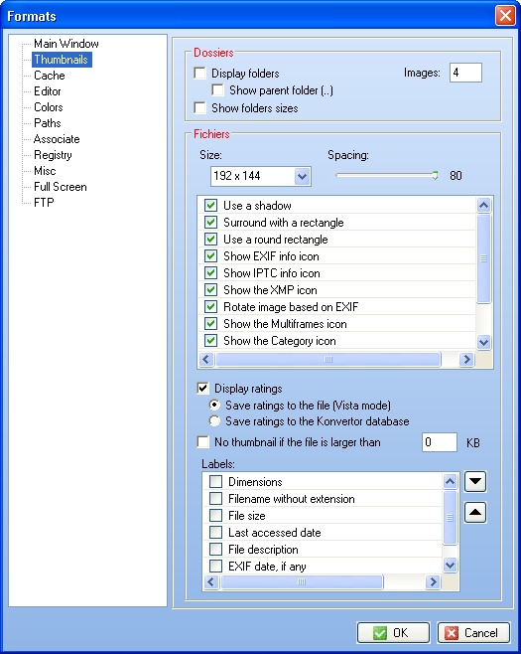
Task: Click up arrow of options list scrollbar
Action: coord(483,205)
